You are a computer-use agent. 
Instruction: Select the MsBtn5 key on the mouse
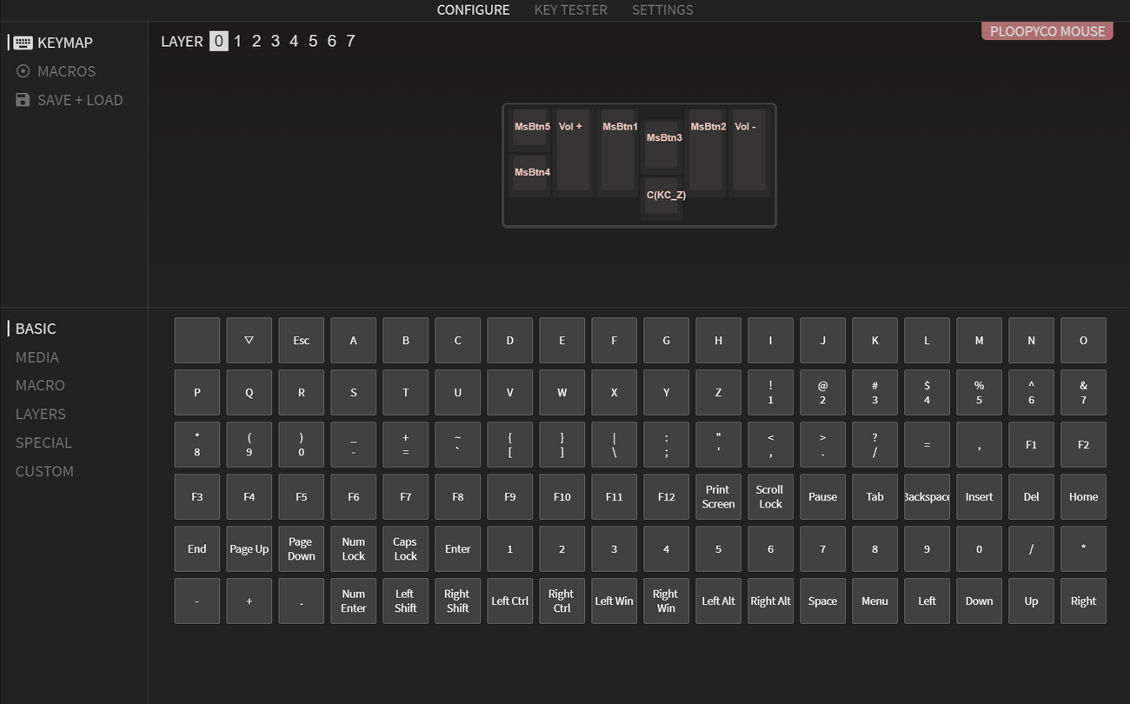tap(529, 128)
